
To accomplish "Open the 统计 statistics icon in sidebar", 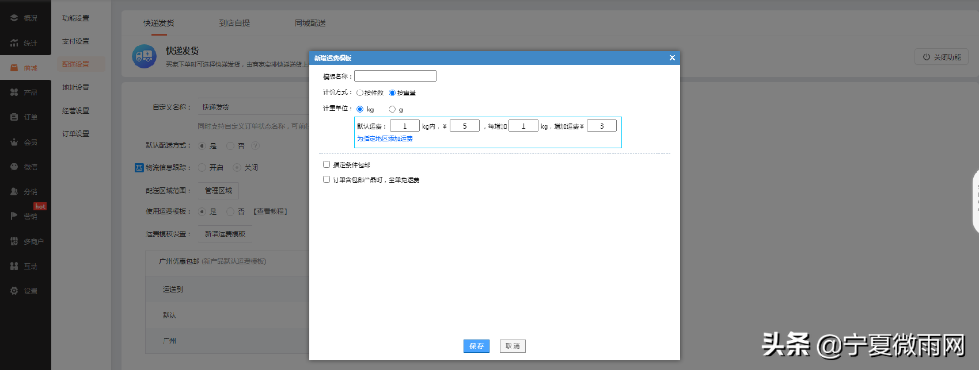I will 14,43.
